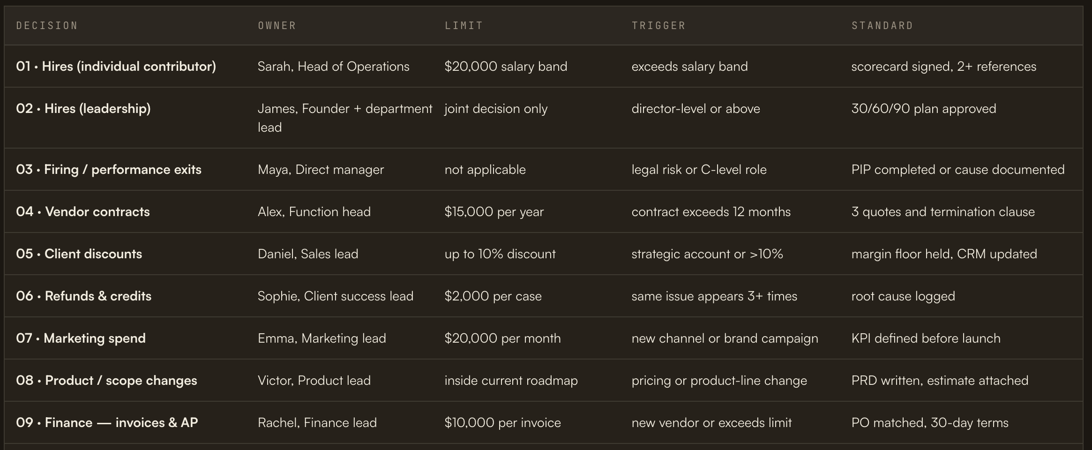
Task: Click 'PIP completed or cause documented' cell
Action: [x=958, y=169]
